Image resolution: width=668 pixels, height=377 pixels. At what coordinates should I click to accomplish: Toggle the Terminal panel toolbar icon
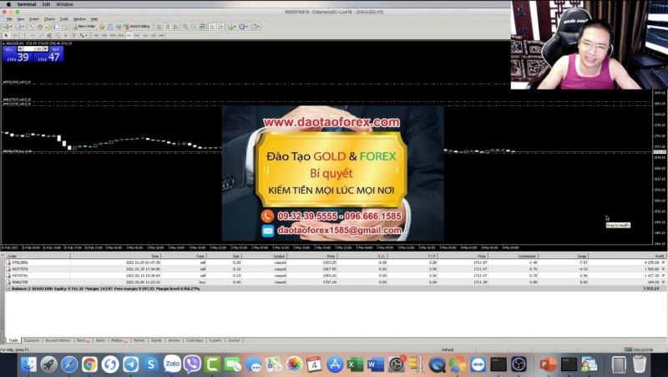[x=56, y=27]
